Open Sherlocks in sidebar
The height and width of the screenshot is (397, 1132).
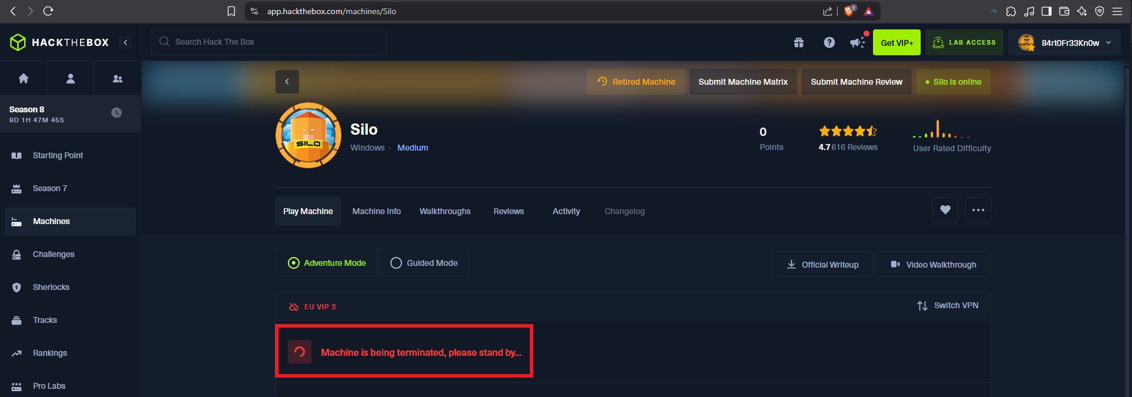70,287
